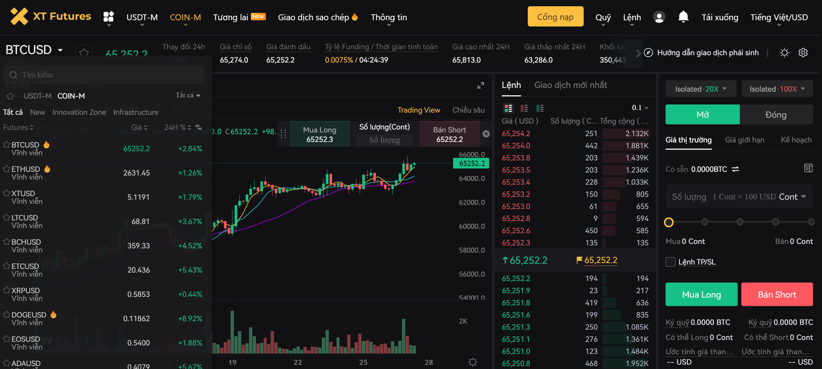Open trading settings gear icon
Screen dimensions: 822x369
click(803, 53)
